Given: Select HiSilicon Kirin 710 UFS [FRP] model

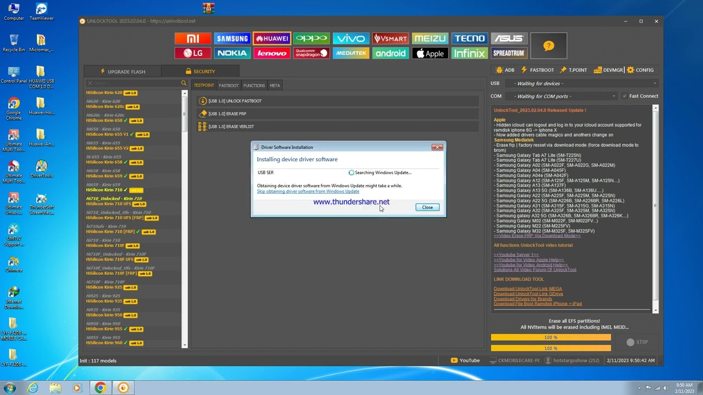Looking at the screenshot, I should pos(122,218).
